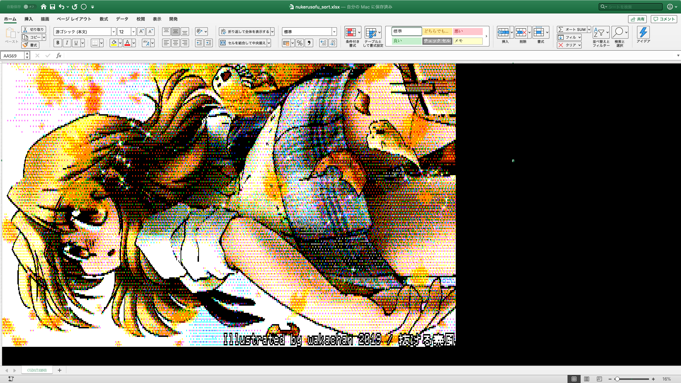
Task: Switch to the 数式 tab
Action: pos(104,19)
